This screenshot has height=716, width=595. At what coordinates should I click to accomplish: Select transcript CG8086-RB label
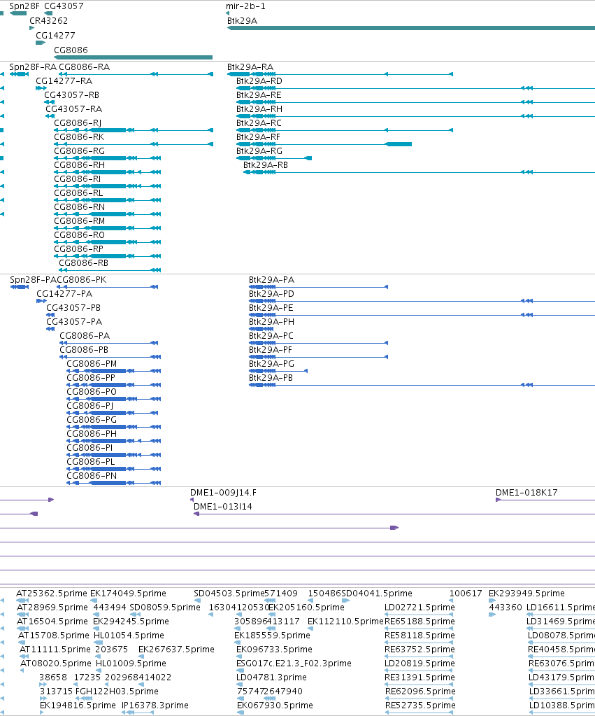coord(83,263)
